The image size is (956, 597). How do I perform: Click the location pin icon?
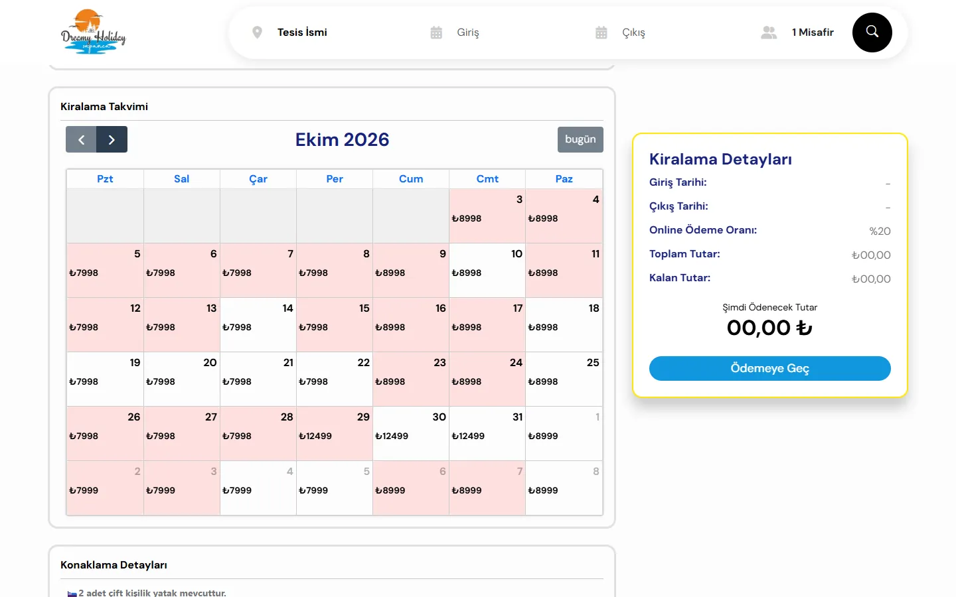point(258,33)
